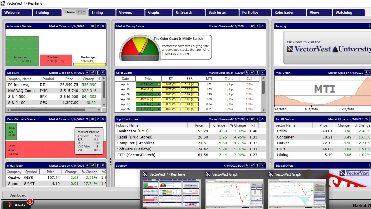371x209 pixels.
Task: Select VectorVest 7 - RealTime taskbar thumbnail
Action: 172,190
